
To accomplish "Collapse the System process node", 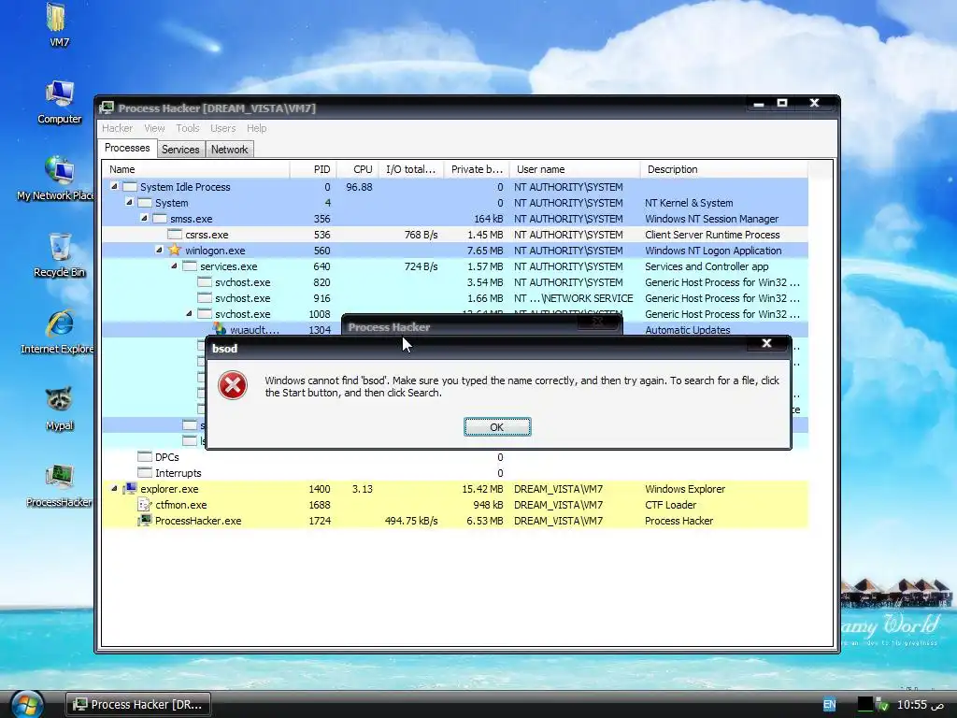I will (x=129, y=202).
